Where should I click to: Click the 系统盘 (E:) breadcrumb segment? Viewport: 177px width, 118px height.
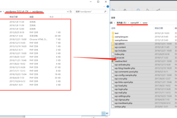pyautogui.click(x=122, y=23)
